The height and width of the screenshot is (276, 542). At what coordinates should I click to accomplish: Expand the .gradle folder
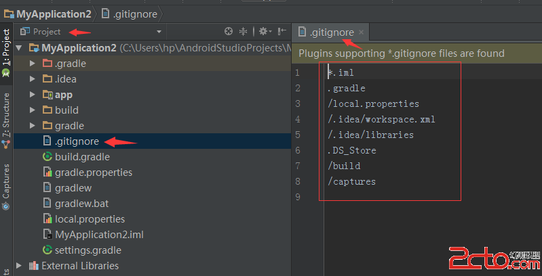point(33,64)
